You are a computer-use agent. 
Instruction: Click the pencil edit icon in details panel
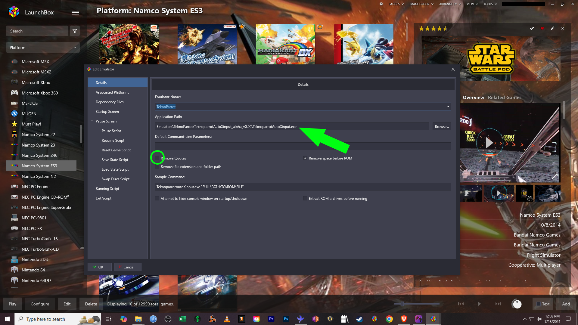552,28
